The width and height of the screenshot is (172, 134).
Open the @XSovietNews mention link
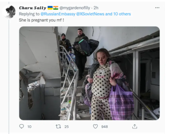(x=90, y=14)
